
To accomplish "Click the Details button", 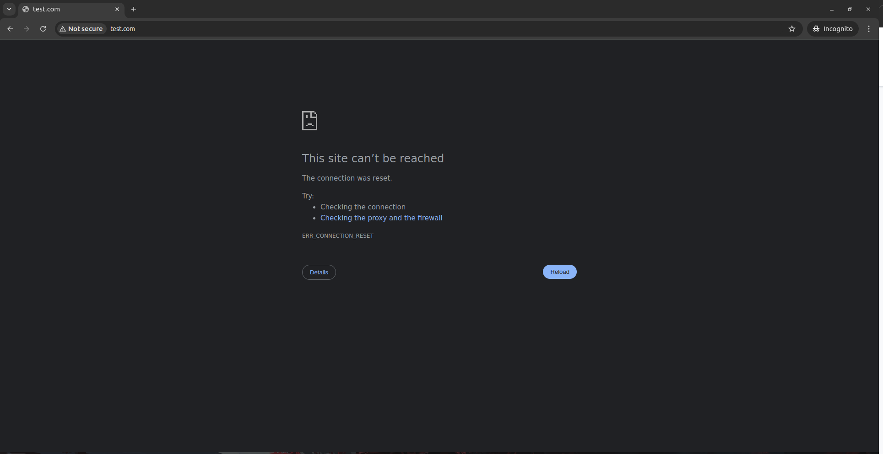I will (x=319, y=272).
